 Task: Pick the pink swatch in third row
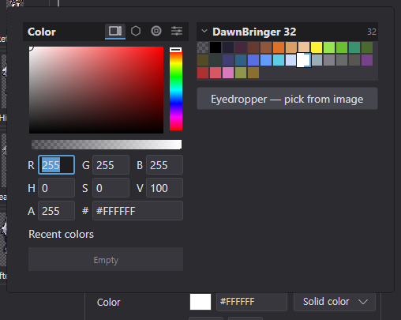pos(228,73)
